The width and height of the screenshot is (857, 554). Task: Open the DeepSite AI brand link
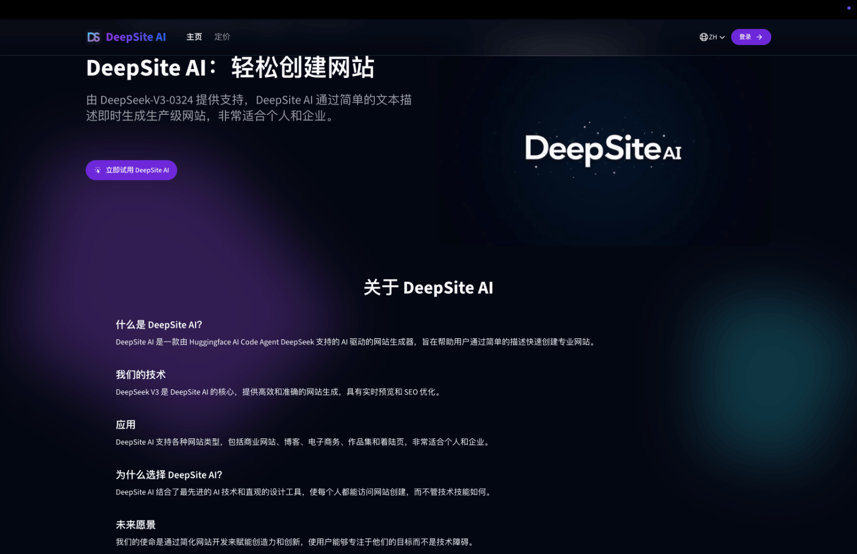136,37
